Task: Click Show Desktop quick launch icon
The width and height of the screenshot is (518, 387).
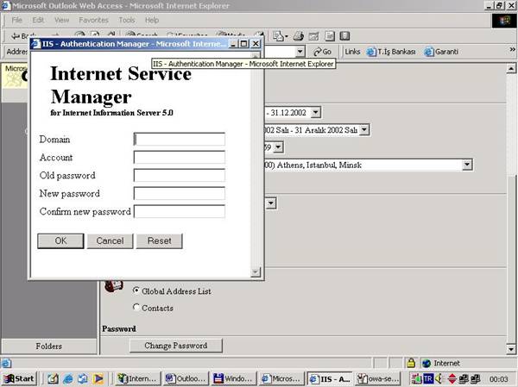Action: click(x=53, y=378)
